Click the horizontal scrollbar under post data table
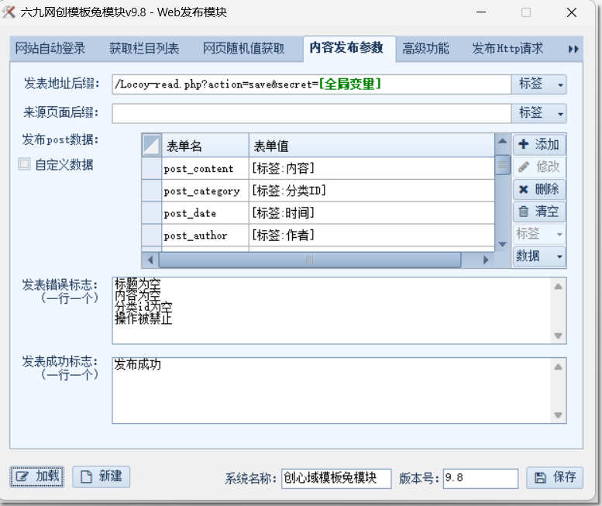This screenshot has height=506, width=602. click(x=310, y=260)
